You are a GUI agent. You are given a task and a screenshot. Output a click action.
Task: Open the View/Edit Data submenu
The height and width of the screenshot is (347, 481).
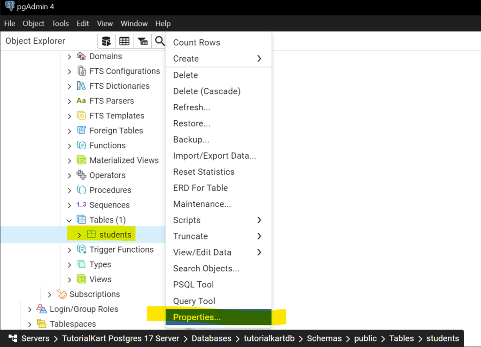point(218,252)
